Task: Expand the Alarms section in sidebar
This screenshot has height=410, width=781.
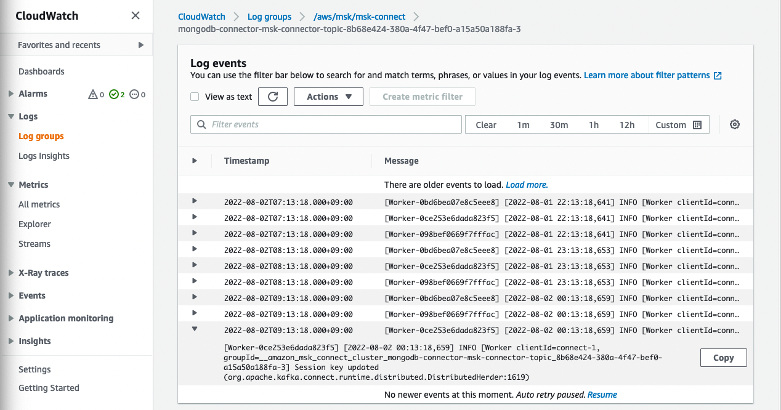Action: [x=11, y=94]
